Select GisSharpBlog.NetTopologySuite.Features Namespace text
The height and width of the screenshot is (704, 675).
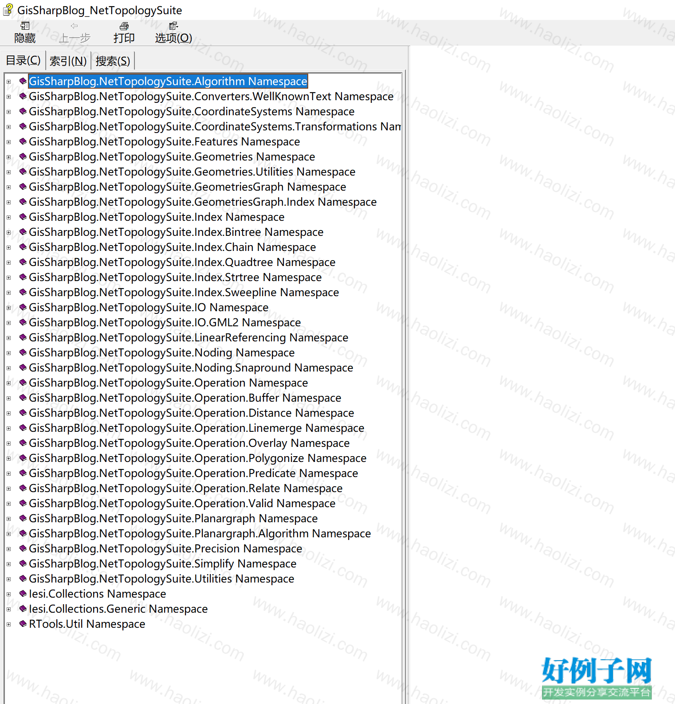coord(165,142)
